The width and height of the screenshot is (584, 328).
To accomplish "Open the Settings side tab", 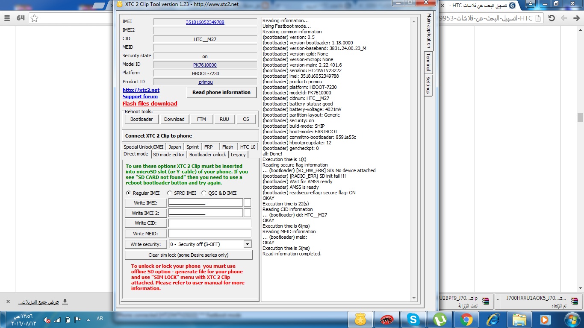I will (428, 85).
